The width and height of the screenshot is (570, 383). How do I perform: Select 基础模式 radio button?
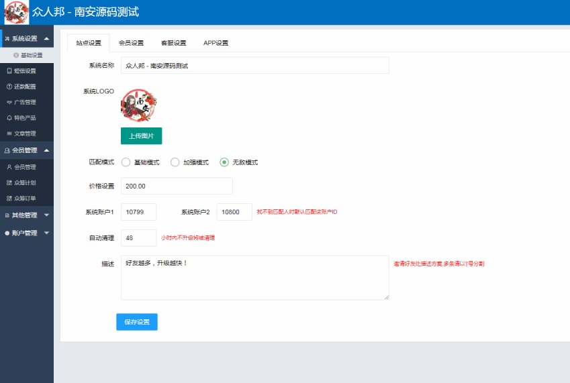[x=126, y=162]
